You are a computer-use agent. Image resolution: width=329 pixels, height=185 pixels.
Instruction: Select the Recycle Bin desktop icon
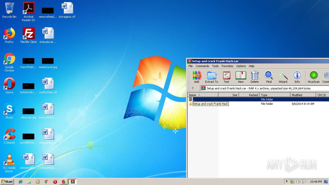point(9,10)
